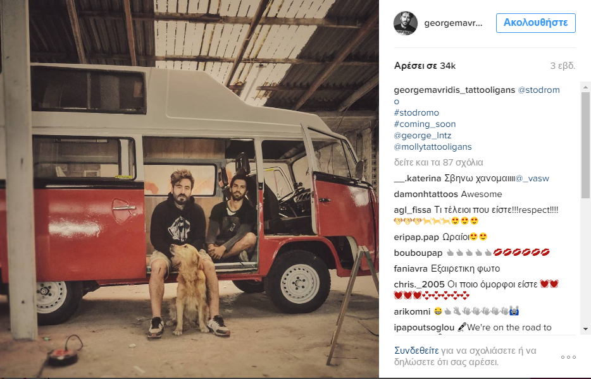Click the georgemavridis profile avatar
This screenshot has height=379, width=591.
point(406,23)
